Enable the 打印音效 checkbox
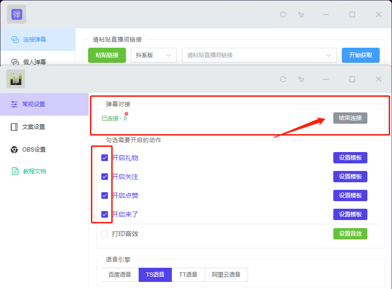This screenshot has height=289, width=392. click(x=105, y=234)
